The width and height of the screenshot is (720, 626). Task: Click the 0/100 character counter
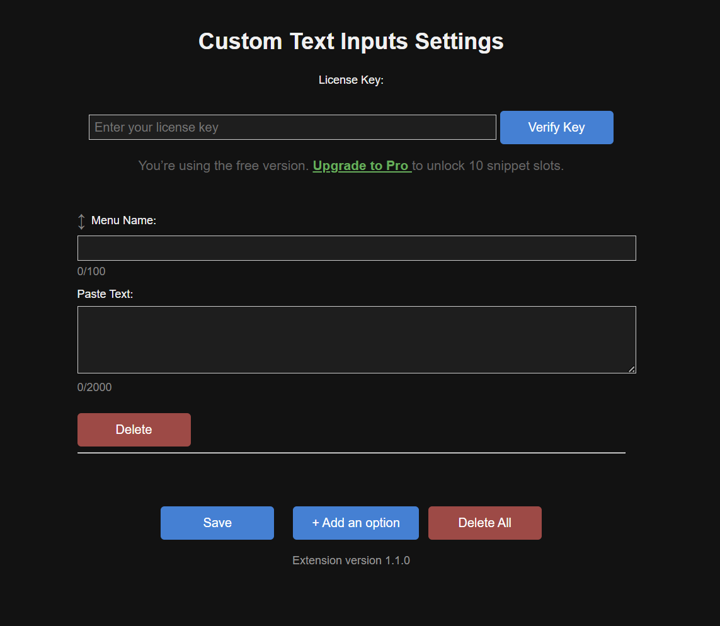91,271
